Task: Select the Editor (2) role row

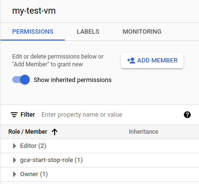Action: click(99, 146)
